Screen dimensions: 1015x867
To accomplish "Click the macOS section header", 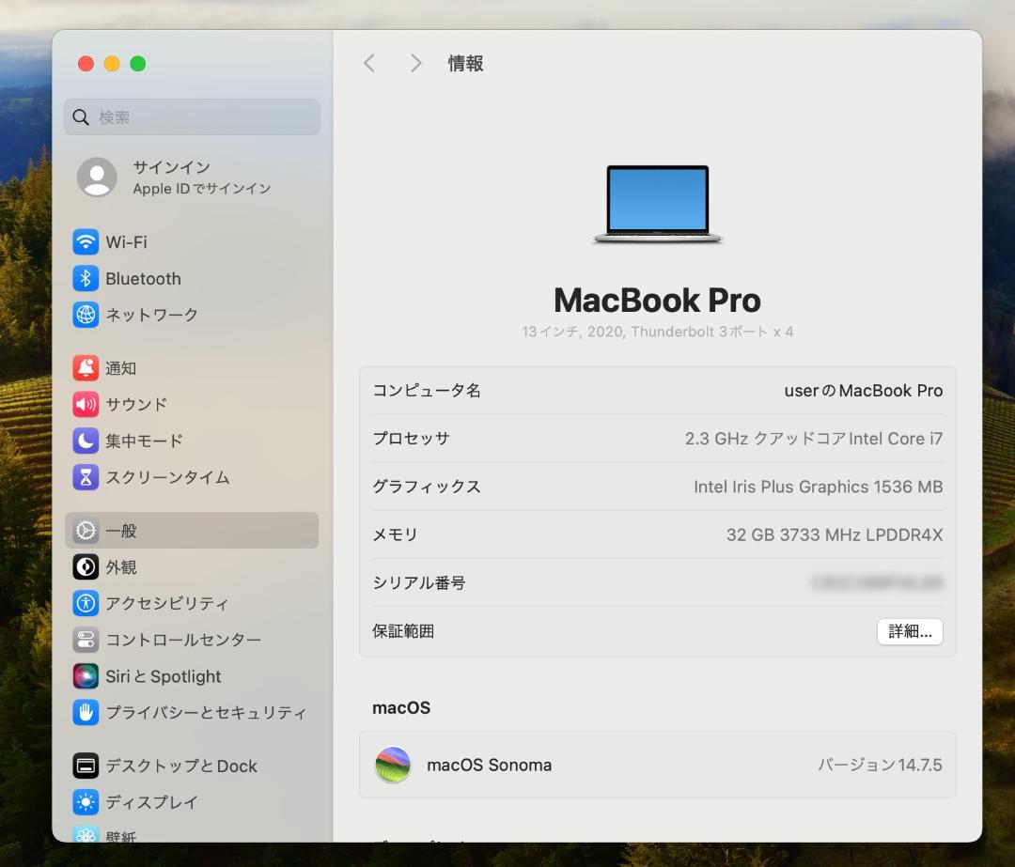I will (401, 708).
